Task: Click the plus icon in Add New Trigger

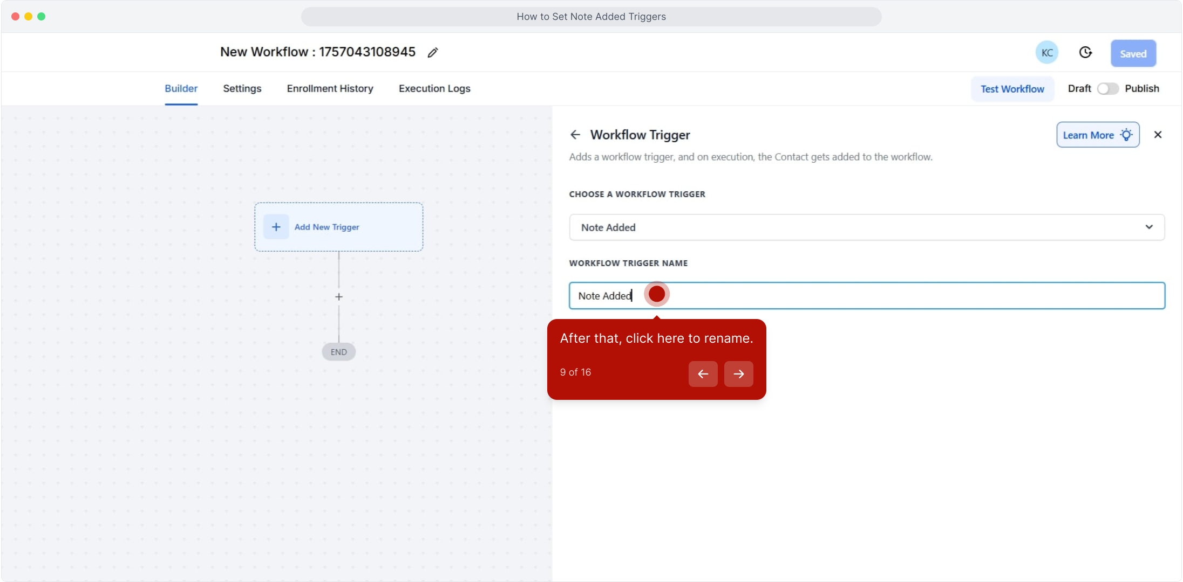Action: pos(276,227)
